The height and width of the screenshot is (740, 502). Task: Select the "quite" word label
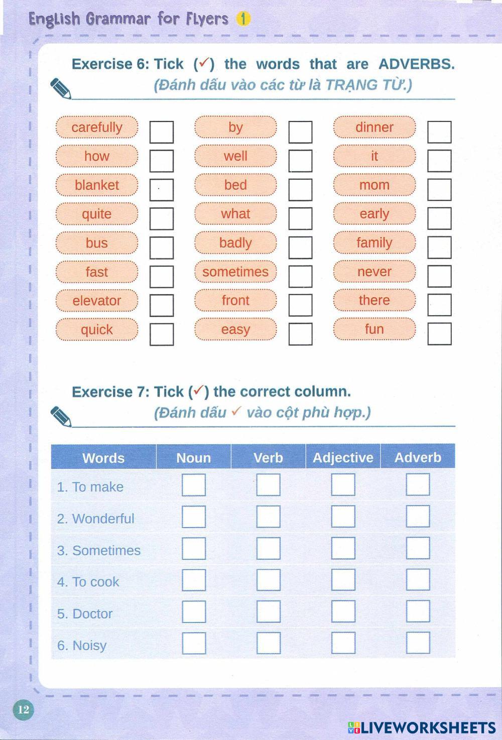click(96, 214)
